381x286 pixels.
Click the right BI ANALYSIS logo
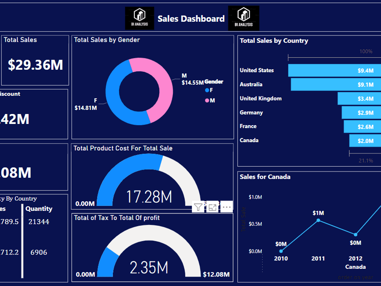[244, 18]
